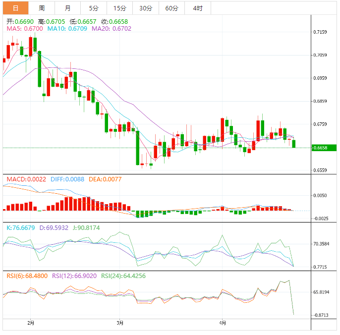This screenshot has height=335, width=340.
Task: Click the RSI axis label -0.8713
Action: [x=321, y=315]
